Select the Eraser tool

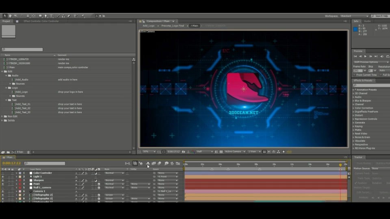(x=69, y=16)
